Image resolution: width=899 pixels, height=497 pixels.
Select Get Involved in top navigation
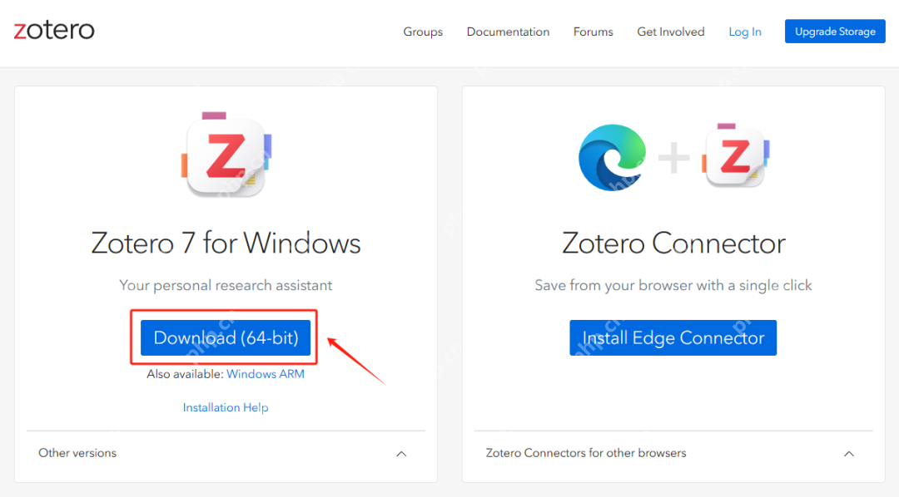click(x=671, y=32)
